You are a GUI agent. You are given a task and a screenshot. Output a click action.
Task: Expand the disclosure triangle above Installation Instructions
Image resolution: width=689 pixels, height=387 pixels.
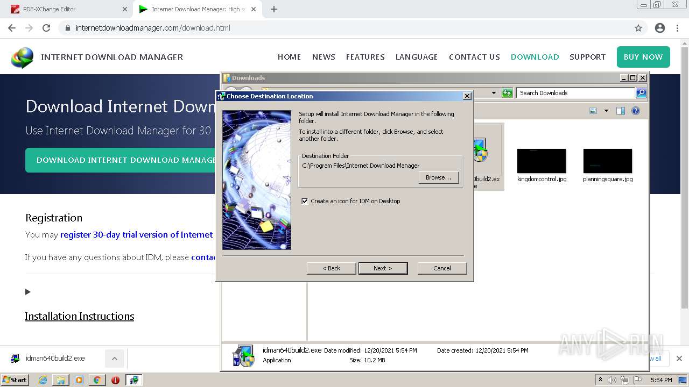coord(28,292)
